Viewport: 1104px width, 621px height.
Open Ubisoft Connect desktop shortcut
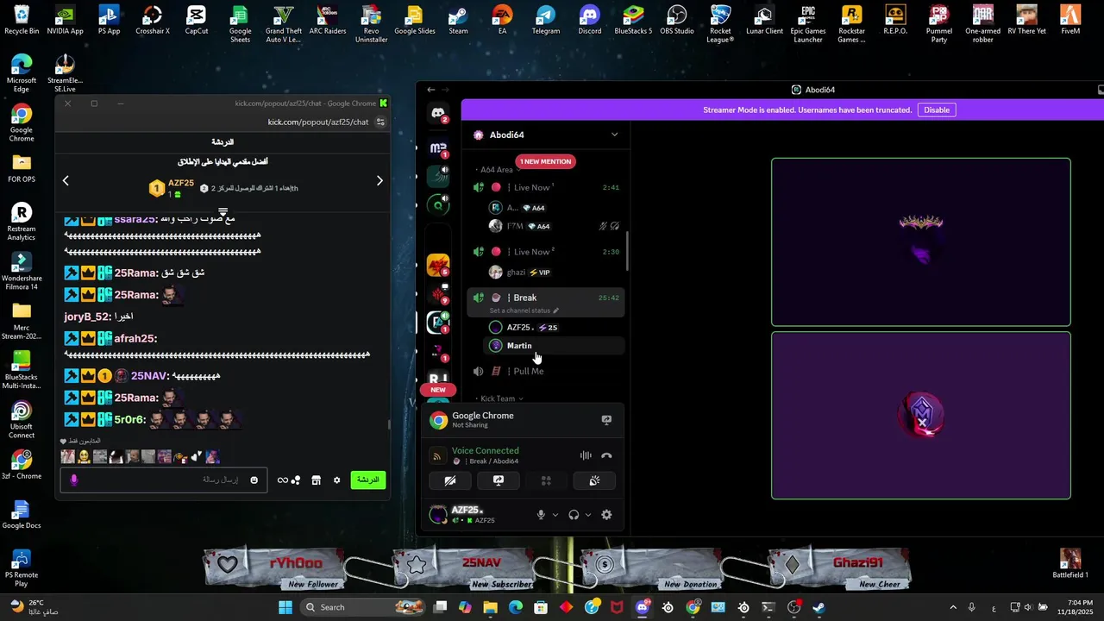click(x=22, y=420)
